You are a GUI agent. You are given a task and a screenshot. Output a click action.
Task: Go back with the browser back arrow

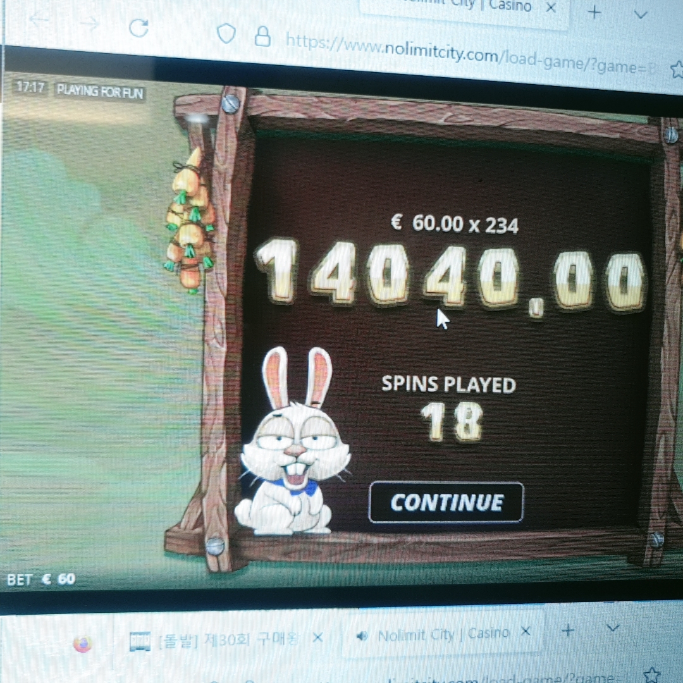tap(39, 19)
